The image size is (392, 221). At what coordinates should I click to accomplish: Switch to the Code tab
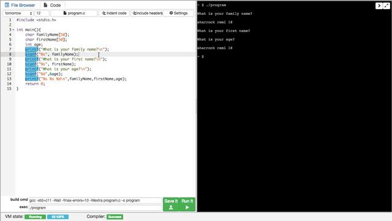pos(52,5)
